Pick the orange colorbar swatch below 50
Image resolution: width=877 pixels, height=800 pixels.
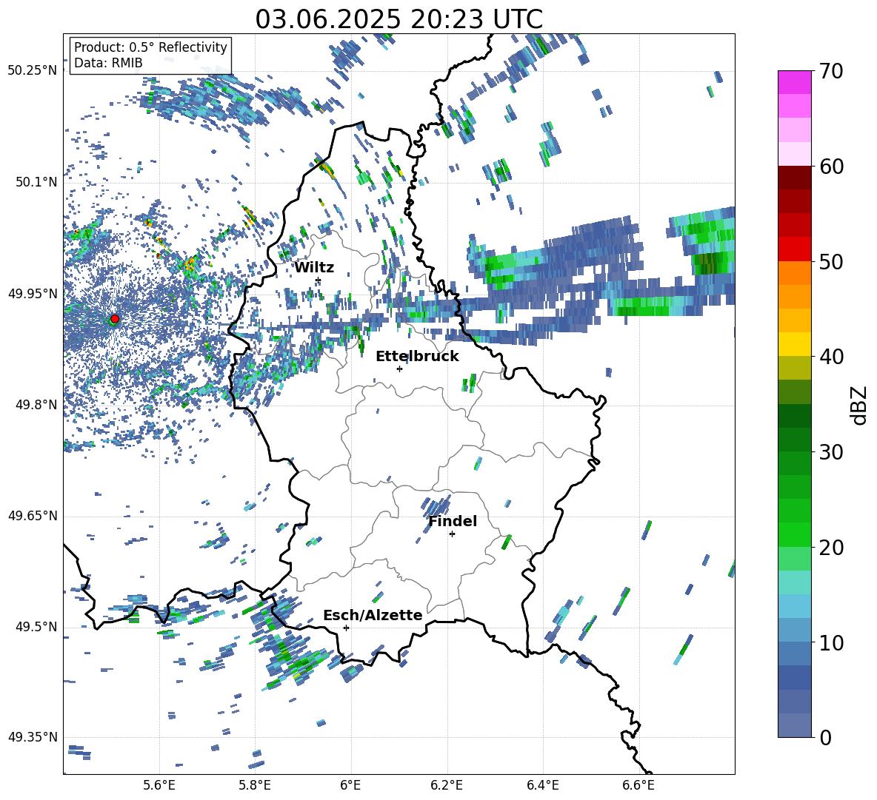[x=794, y=273]
